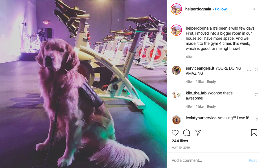View the 244 likes list
Image resolution: width=260 pixels, height=168 pixels.
pyautogui.click(x=180, y=141)
